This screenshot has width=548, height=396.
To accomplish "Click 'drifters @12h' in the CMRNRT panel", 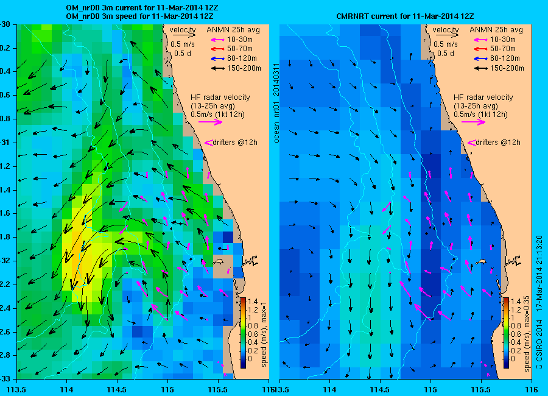I will pyautogui.click(x=498, y=143).
